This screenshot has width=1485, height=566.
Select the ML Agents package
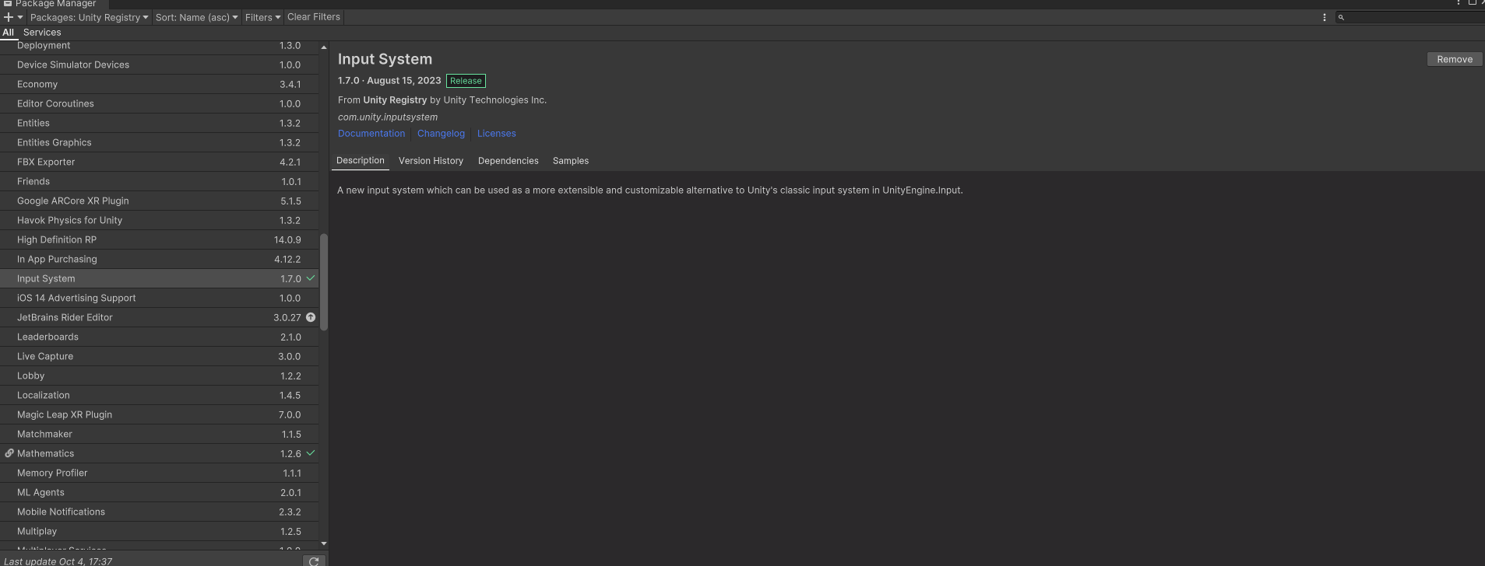click(159, 492)
